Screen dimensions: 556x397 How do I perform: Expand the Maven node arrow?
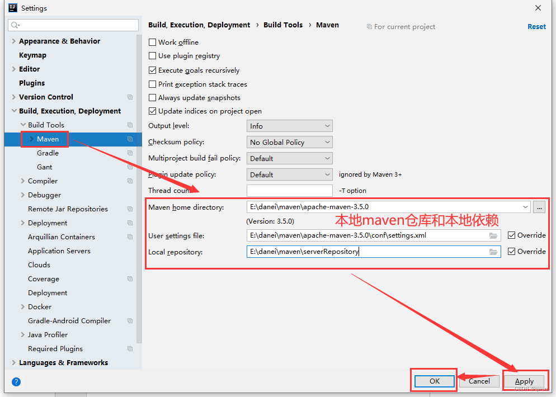pos(31,139)
